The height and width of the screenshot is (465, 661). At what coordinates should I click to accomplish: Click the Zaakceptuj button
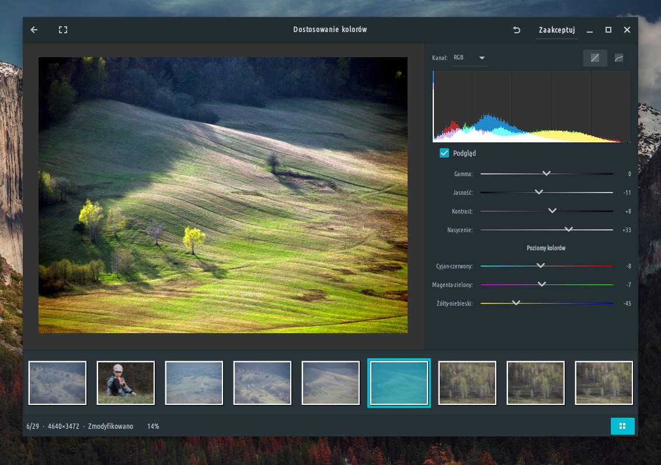556,30
